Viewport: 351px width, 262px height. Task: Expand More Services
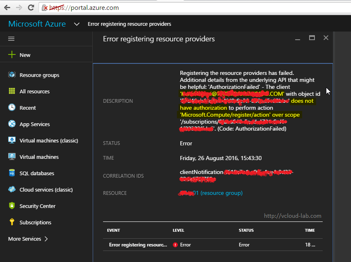point(25,239)
